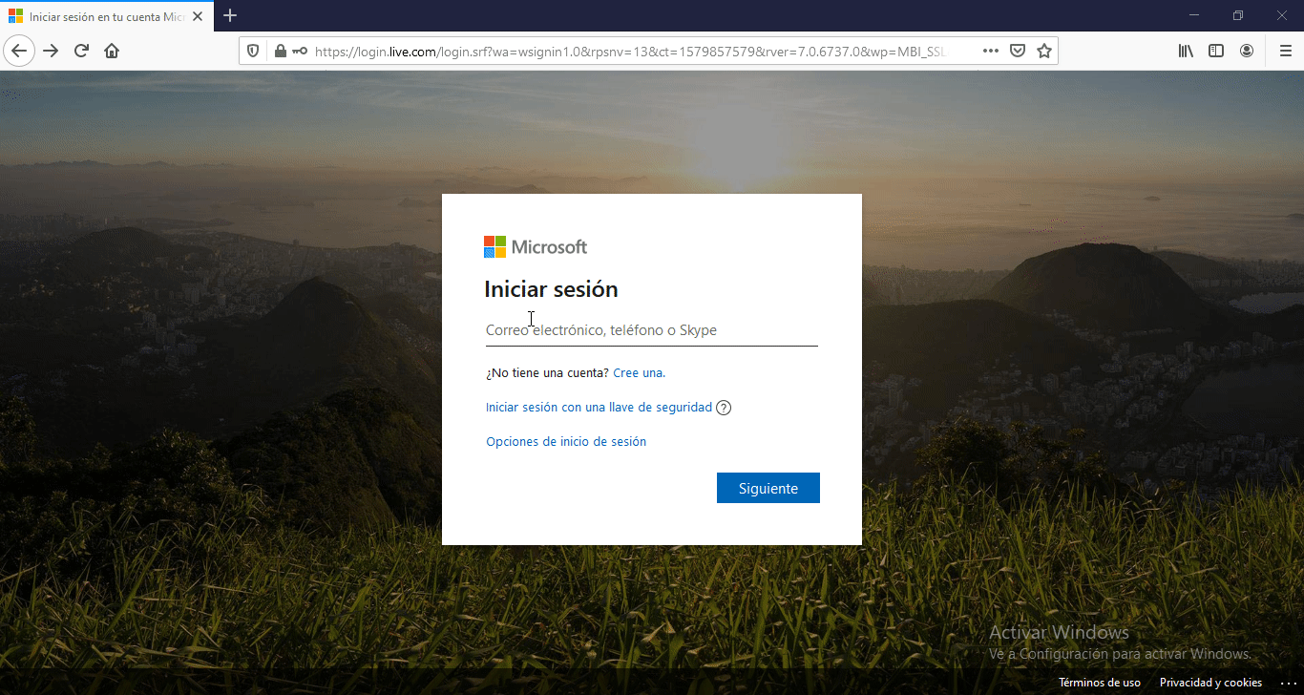Open the Firefox hamburger menu

point(1285,51)
